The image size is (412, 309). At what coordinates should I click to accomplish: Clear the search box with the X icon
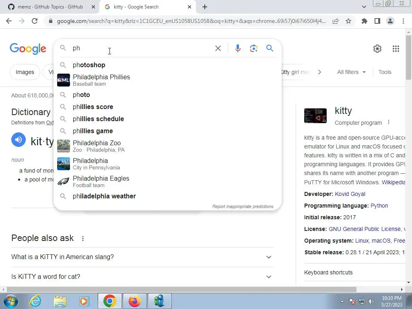[x=218, y=48]
